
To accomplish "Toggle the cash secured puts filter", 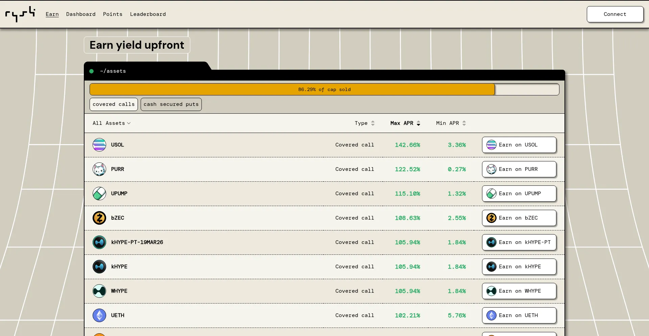I will (171, 104).
